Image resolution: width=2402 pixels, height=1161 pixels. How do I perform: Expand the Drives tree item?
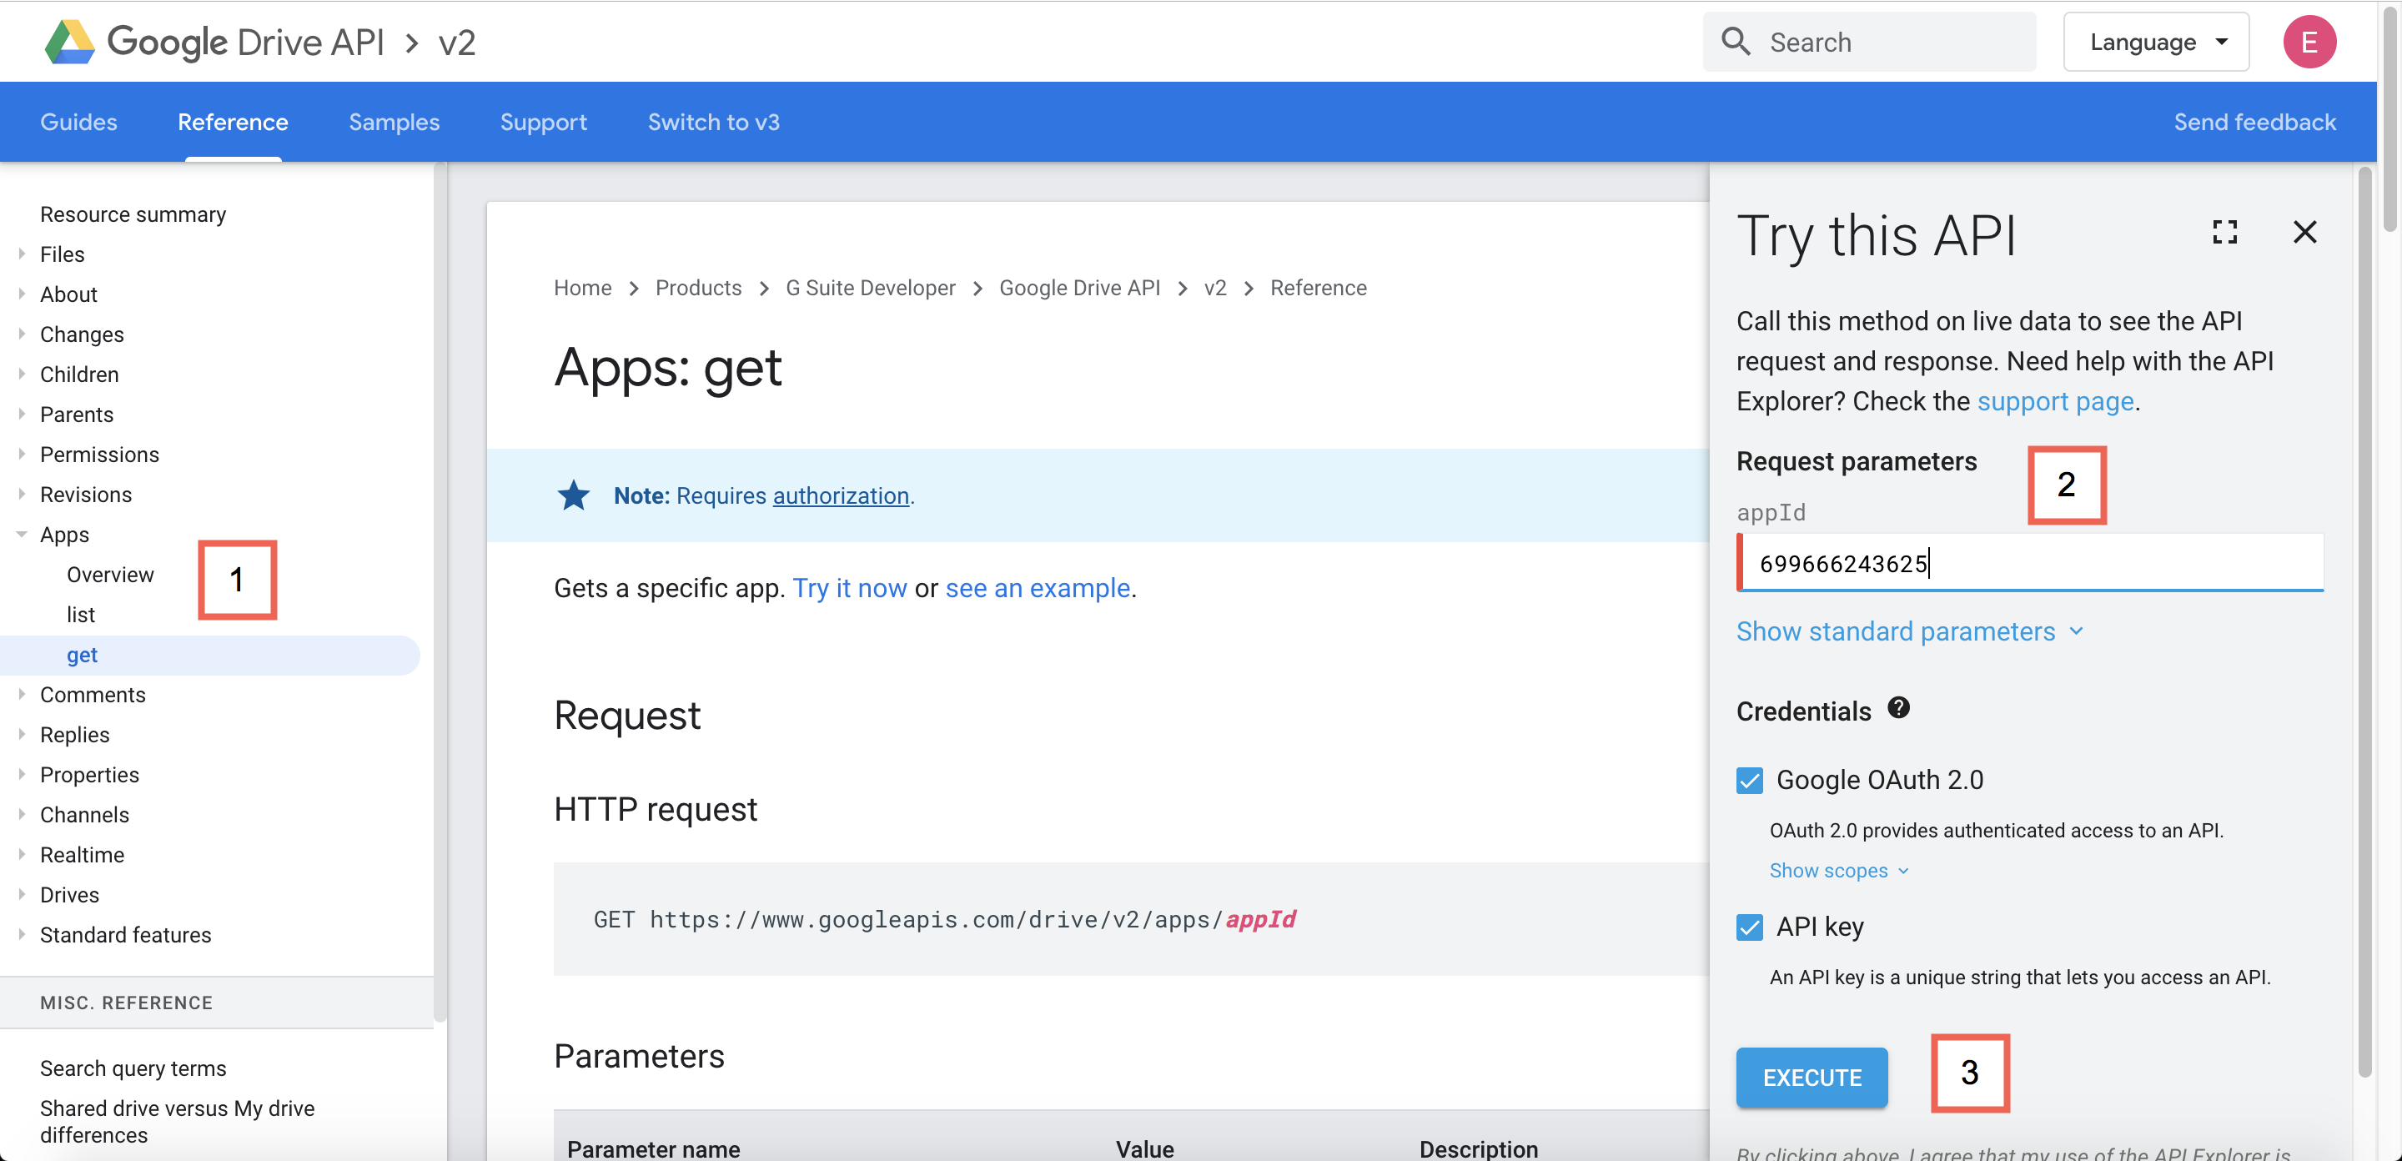coord(22,894)
